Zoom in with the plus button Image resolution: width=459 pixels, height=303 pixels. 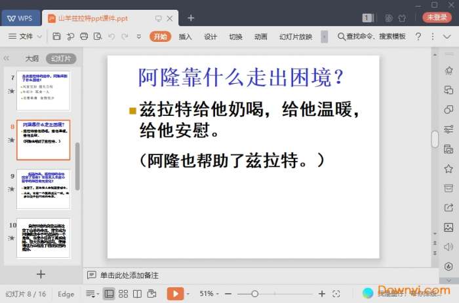pos(322,294)
